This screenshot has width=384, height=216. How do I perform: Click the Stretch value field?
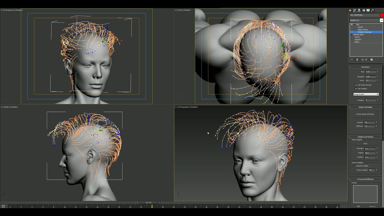coord(369,122)
